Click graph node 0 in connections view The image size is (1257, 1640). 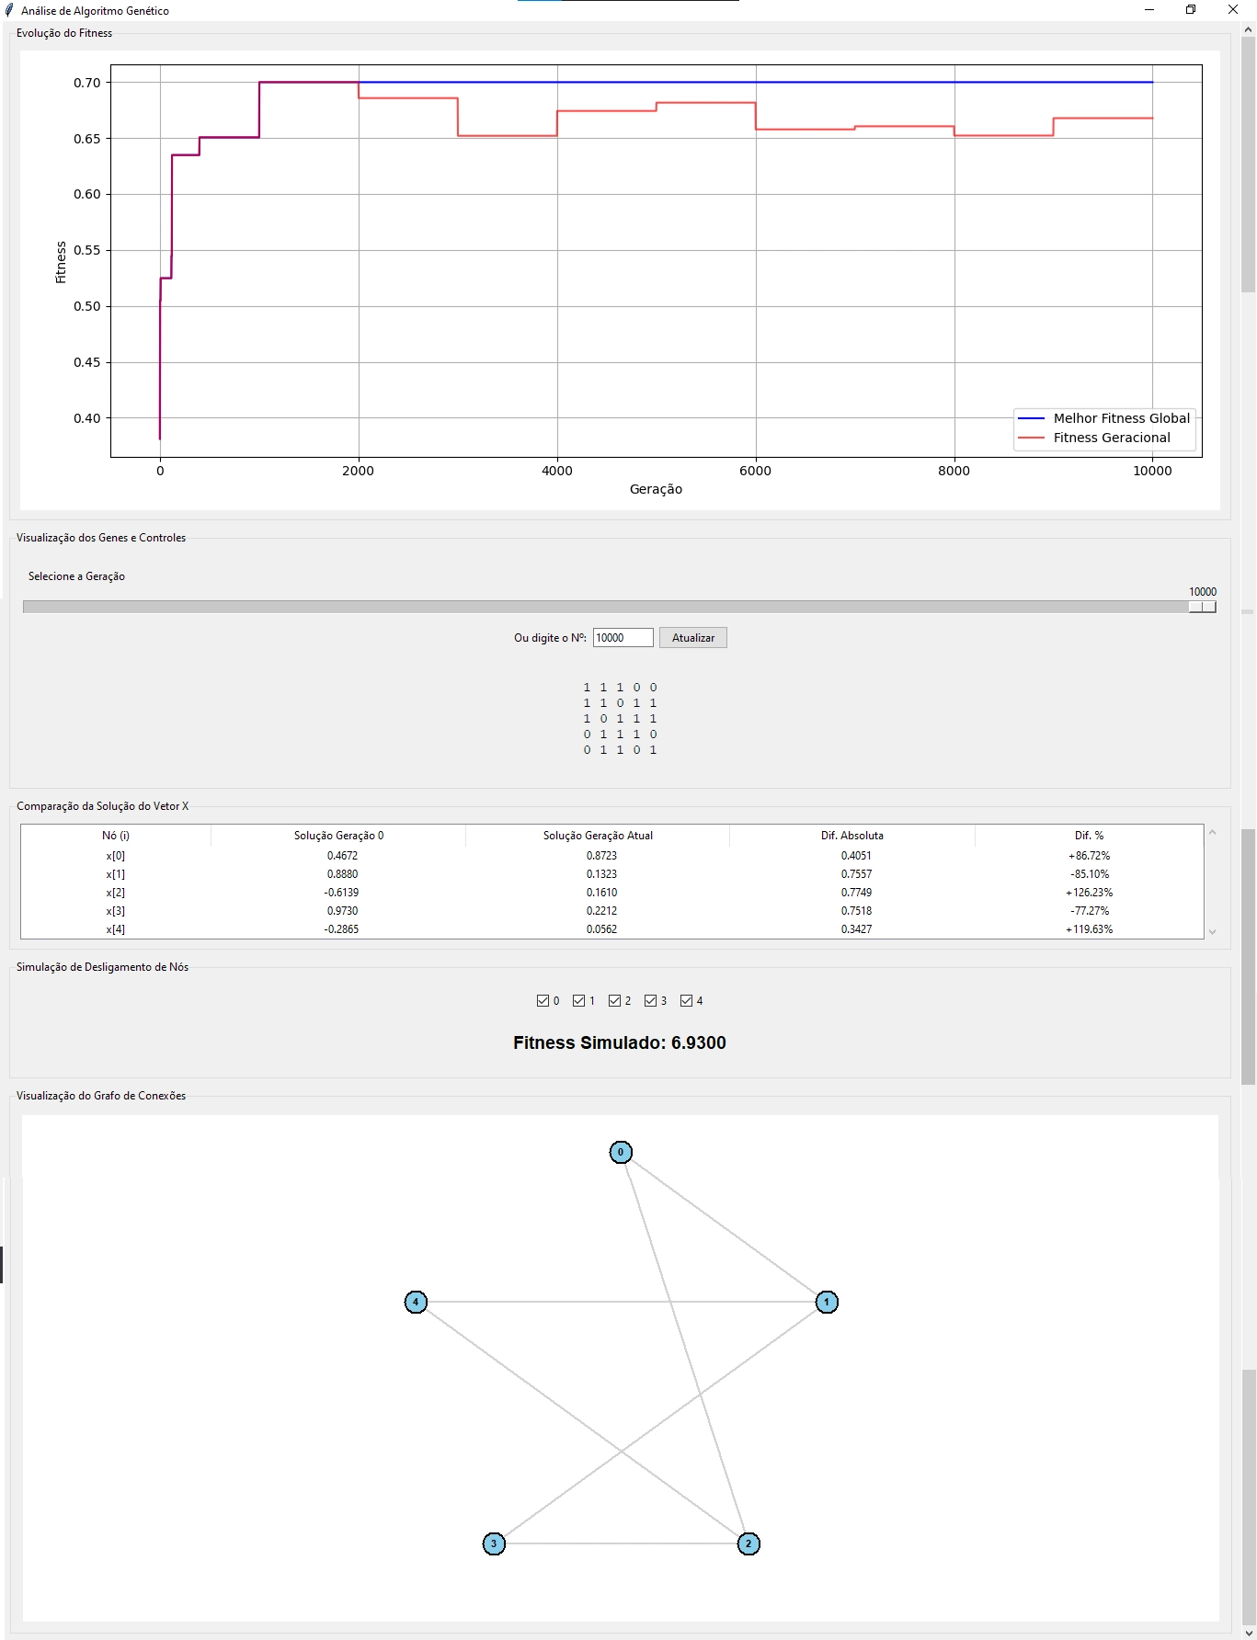[621, 1152]
